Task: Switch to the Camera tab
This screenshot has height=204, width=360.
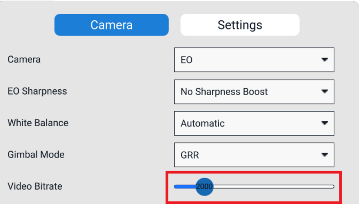Action: [111, 25]
